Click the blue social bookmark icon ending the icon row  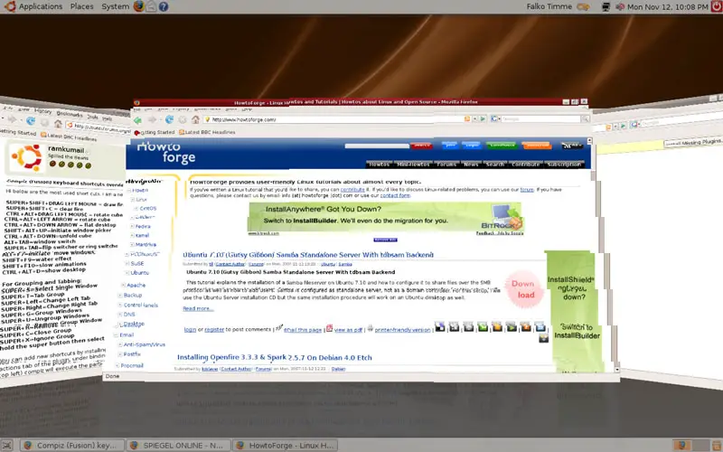[x=540, y=327]
